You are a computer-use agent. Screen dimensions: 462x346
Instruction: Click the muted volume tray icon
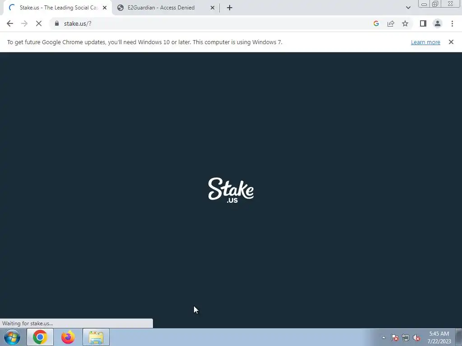click(416, 338)
